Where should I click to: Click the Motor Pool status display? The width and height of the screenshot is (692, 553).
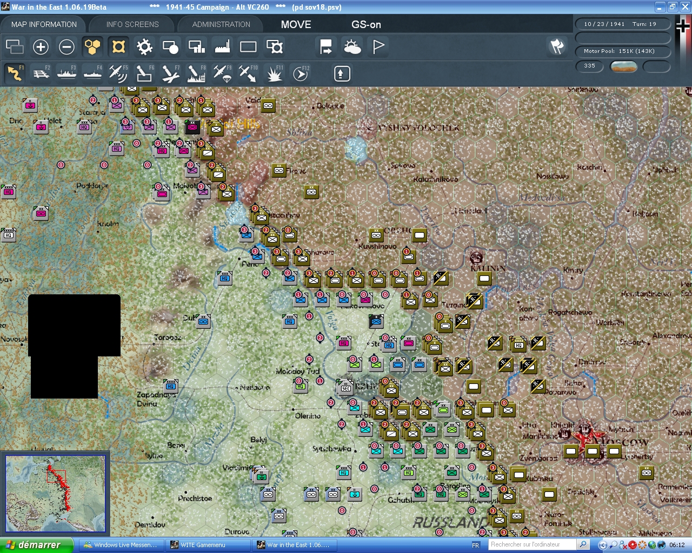tap(623, 51)
